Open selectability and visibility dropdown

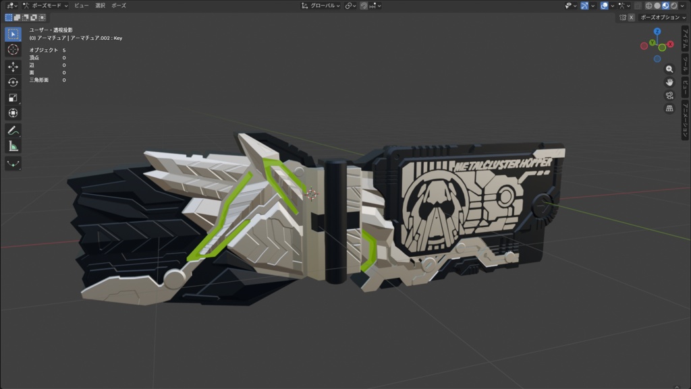tap(571, 5)
